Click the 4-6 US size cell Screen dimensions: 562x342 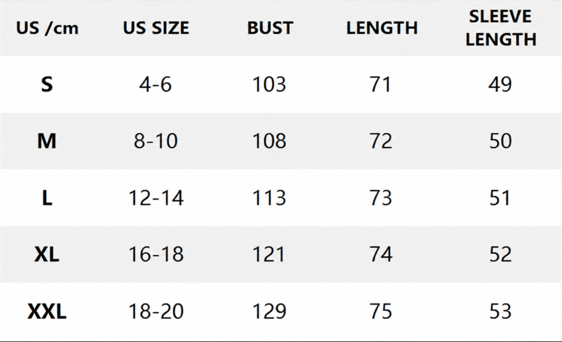coord(155,84)
